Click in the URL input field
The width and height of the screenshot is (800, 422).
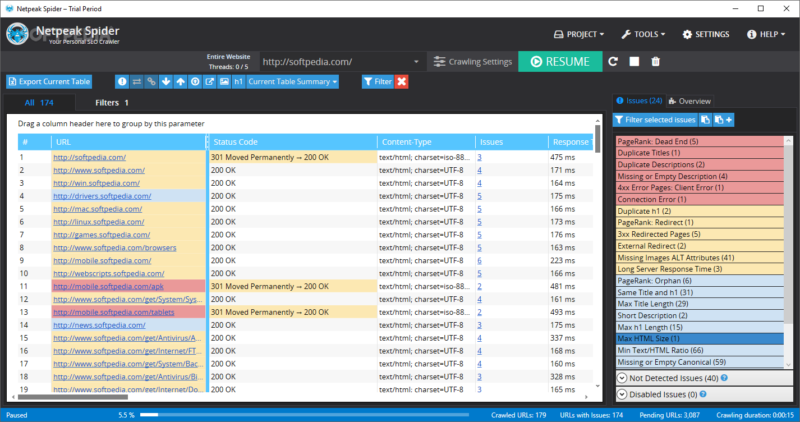click(x=335, y=62)
